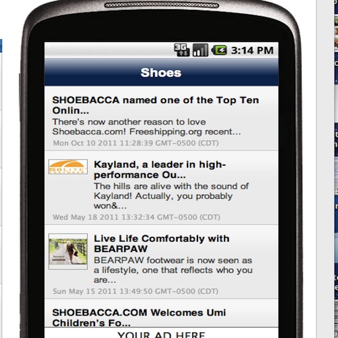The width and height of the screenshot is (338, 338).
Task: Open the BEARPAW woman walking thumbnail
Action: pos(68,252)
